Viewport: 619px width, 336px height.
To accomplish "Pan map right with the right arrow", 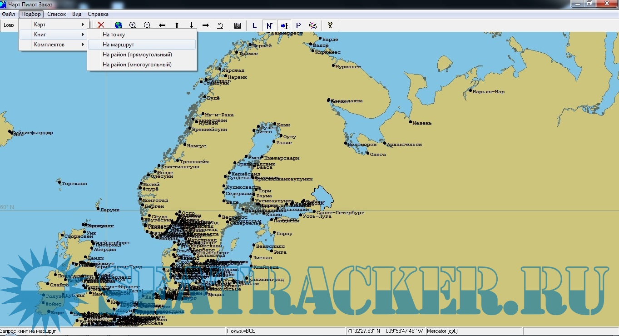I will 206,25.
